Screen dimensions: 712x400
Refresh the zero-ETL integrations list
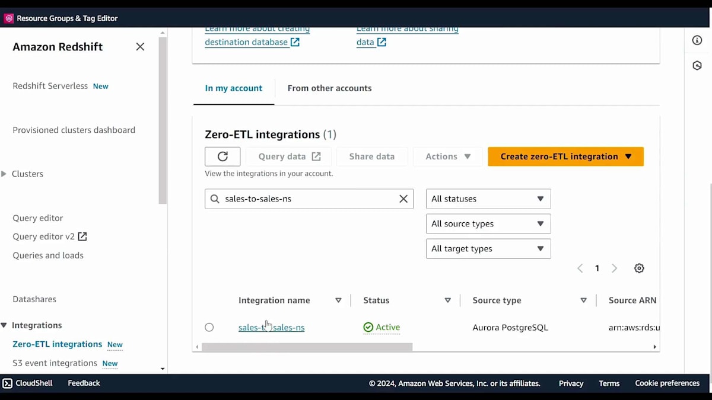pyautogui.click(x=223, y=156)
